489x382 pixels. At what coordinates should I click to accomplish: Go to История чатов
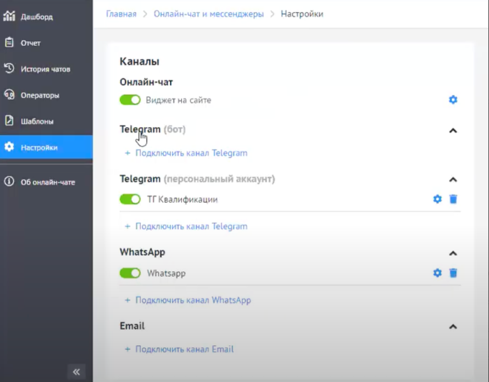[x=46, y=69]
